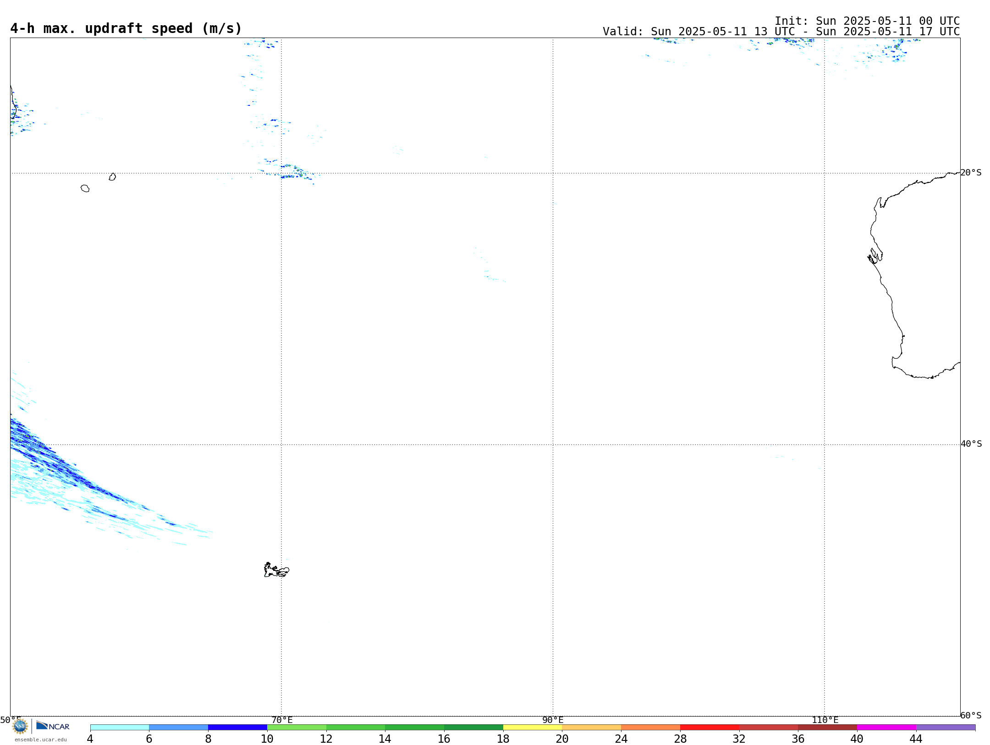
Task: Select the orange 24-28 color swatch
Action: (x=650, y=727)
